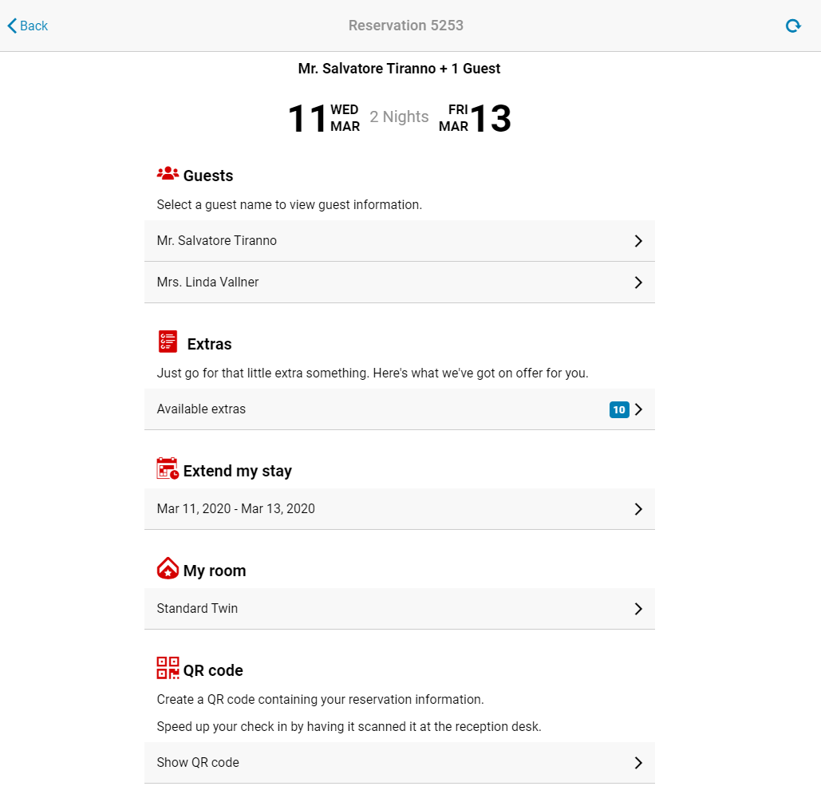This screenshot has width=821, height=798.
Task: View Standard Twin room details
Action: point(197,609)
